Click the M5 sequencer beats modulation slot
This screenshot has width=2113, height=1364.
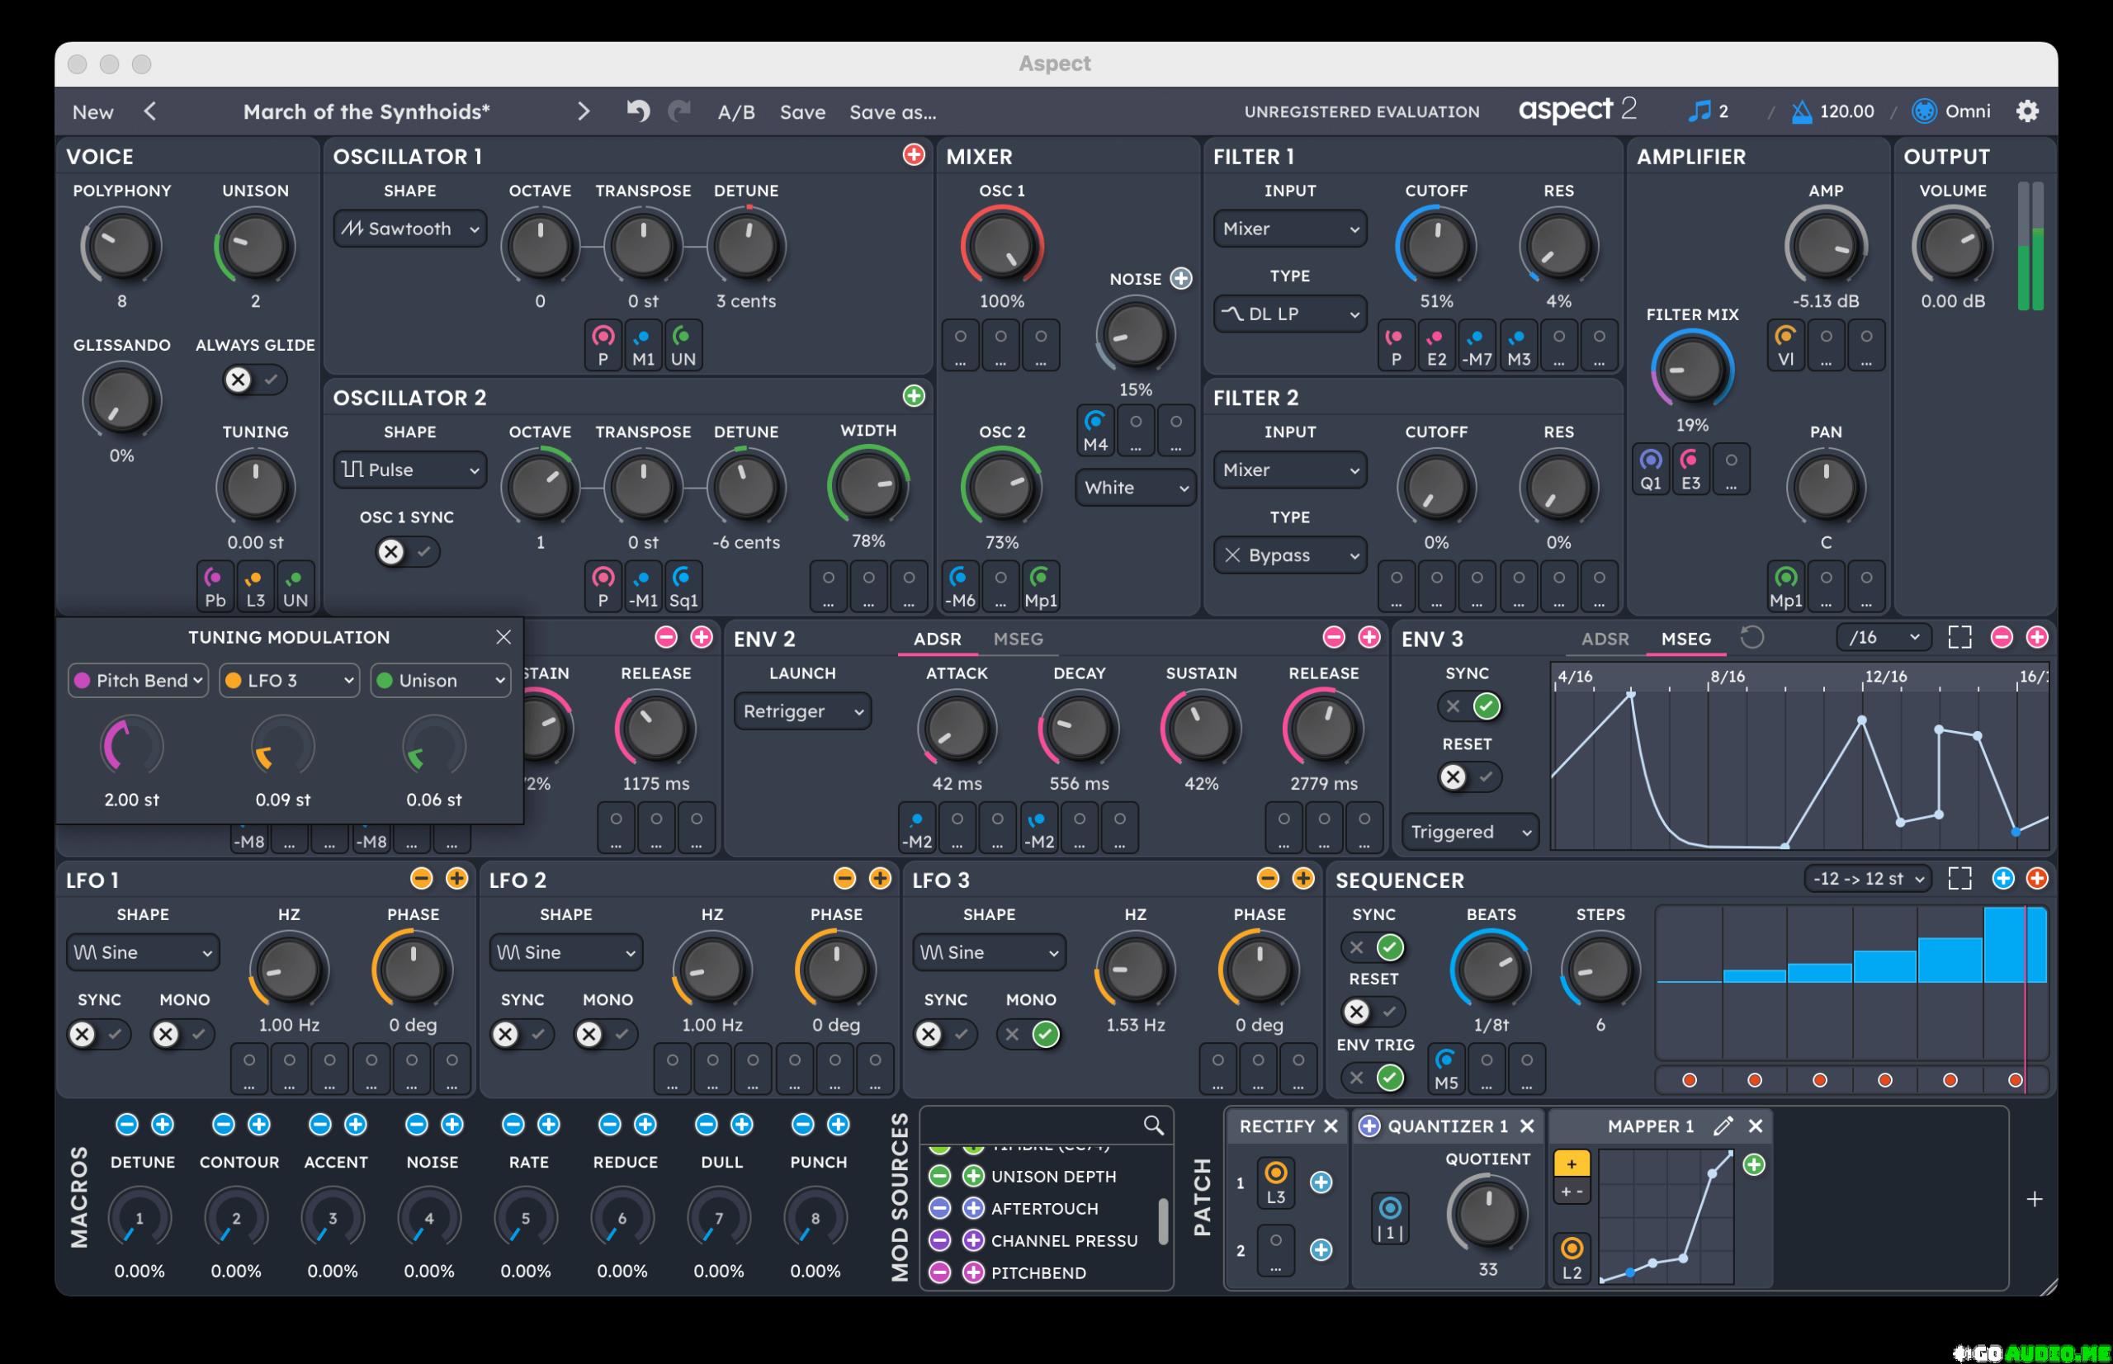click(1446, 1068)
